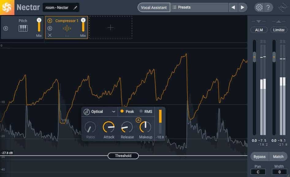Open the Presets list
Image resolution: width=290 pixels, height=177 pixels.
199,7
